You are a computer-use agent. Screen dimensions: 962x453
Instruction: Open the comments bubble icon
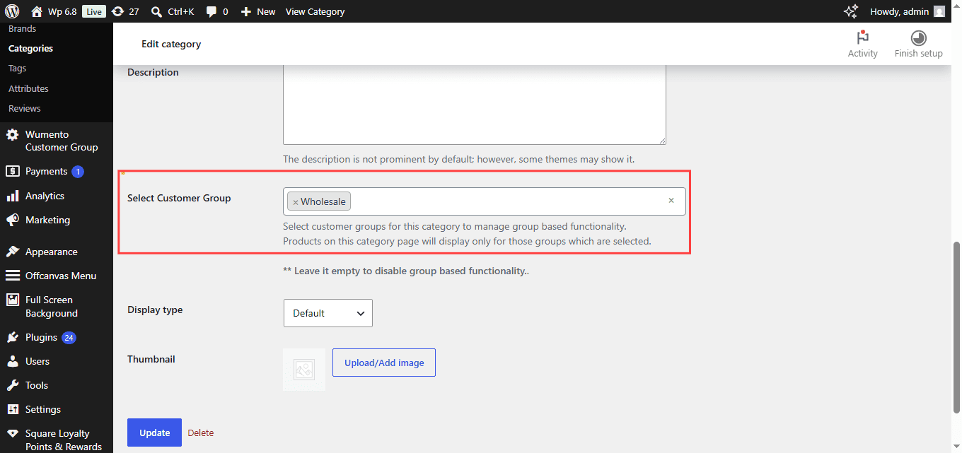pos(211,11)
